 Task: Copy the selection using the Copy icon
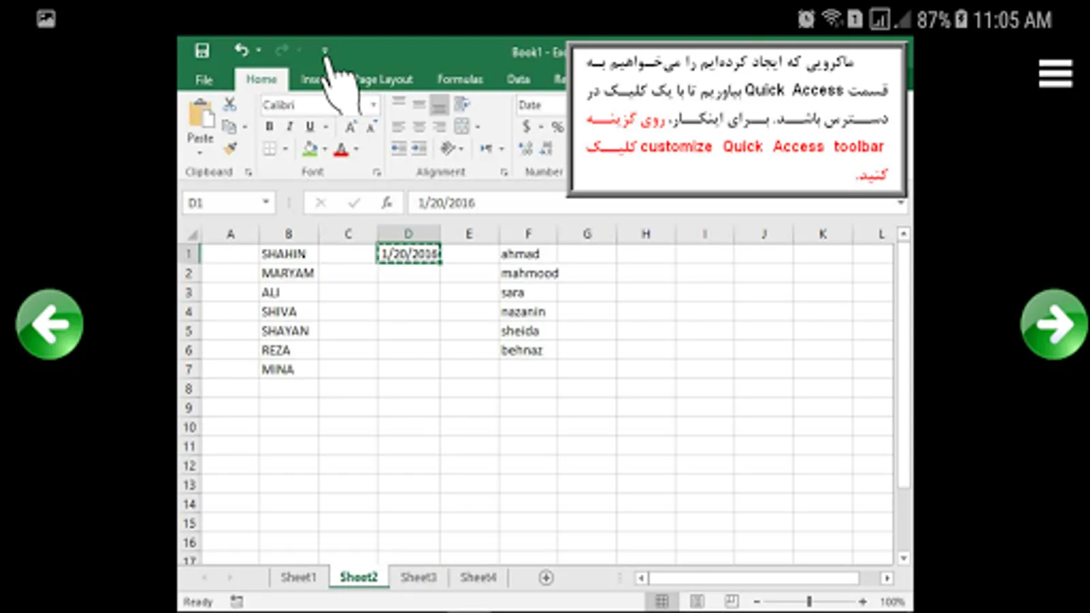tap(229, 127)
